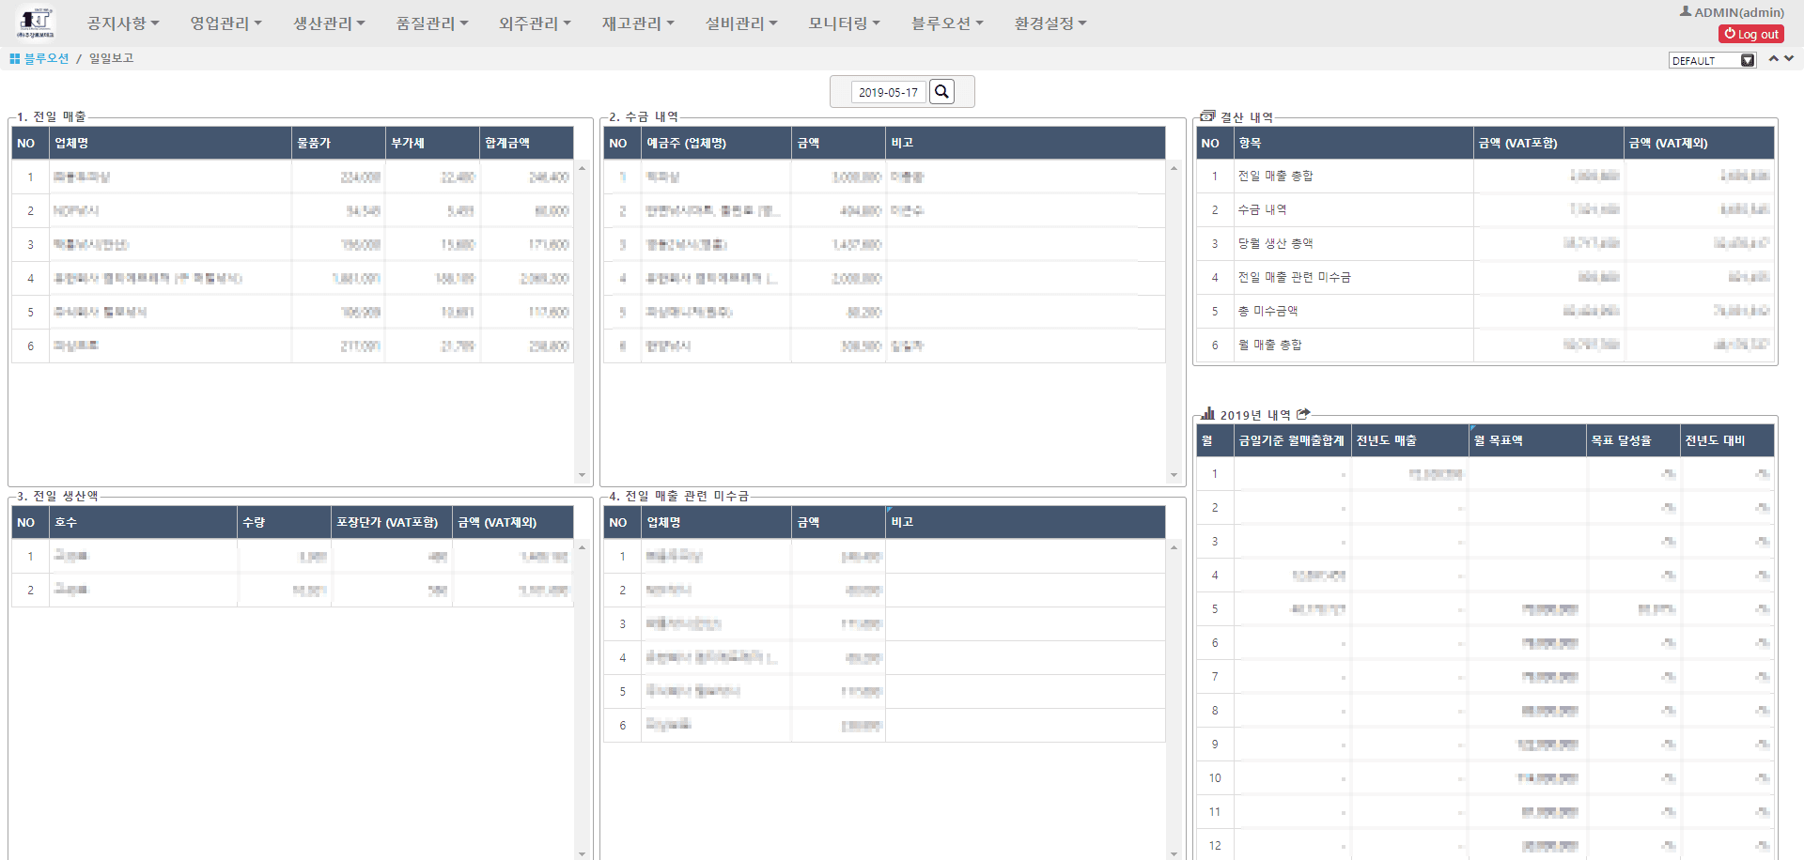Click the power icon inside the Log out button
The height and width of the screenshot is (860, 1804).
coord(1729,34)
